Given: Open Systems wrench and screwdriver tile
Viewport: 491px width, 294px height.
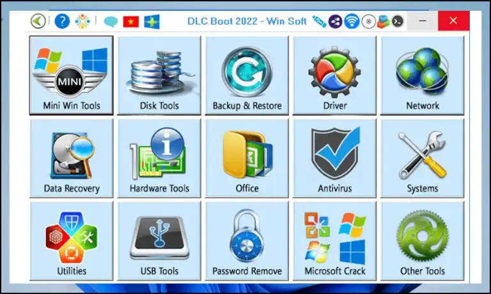Looking at the screenshot, I should pyautogui.click(x=423, y=158).
